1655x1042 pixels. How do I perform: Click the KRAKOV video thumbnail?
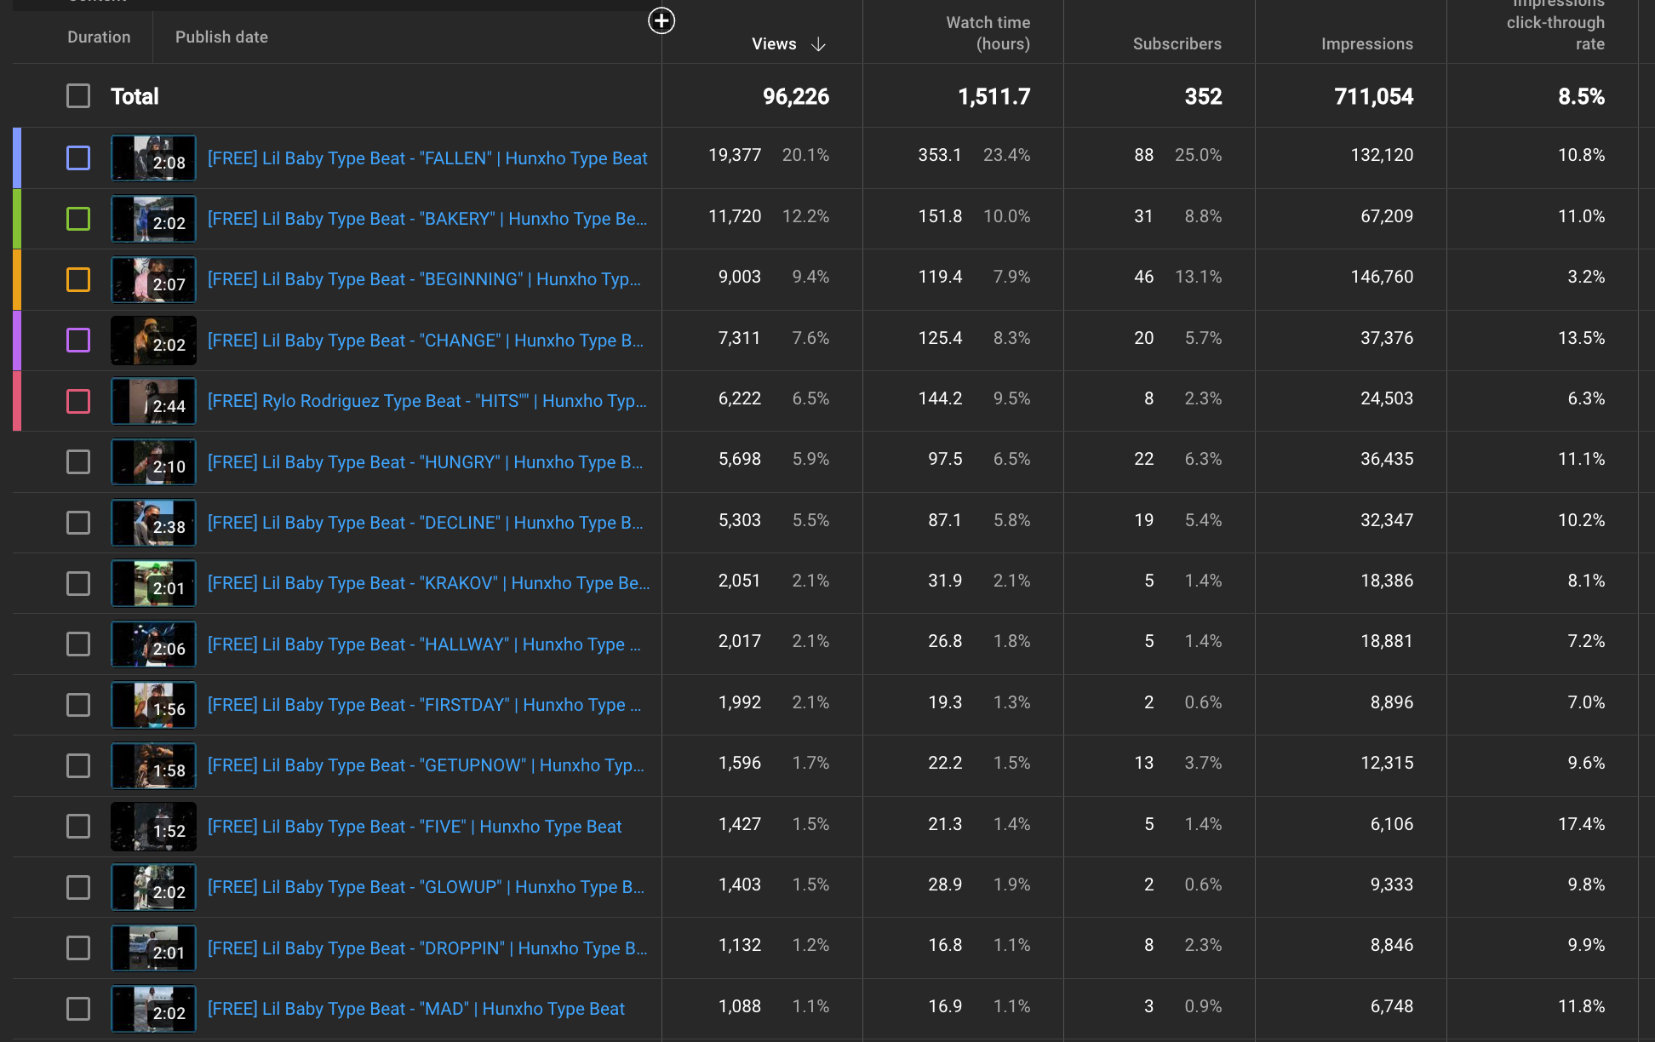[x=153, y=583]
